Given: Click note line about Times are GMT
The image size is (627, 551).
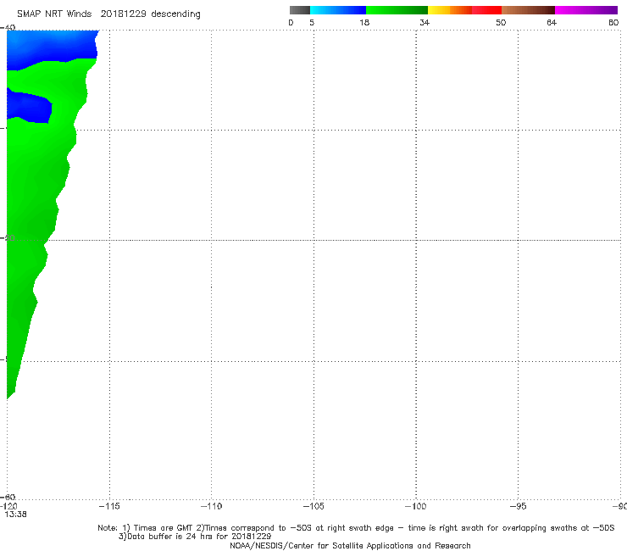Looking at the screenshot, I should 356,528.
